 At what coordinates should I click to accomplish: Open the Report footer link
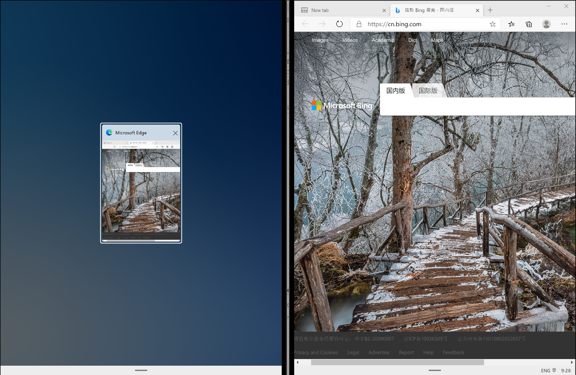click(406, 352)
